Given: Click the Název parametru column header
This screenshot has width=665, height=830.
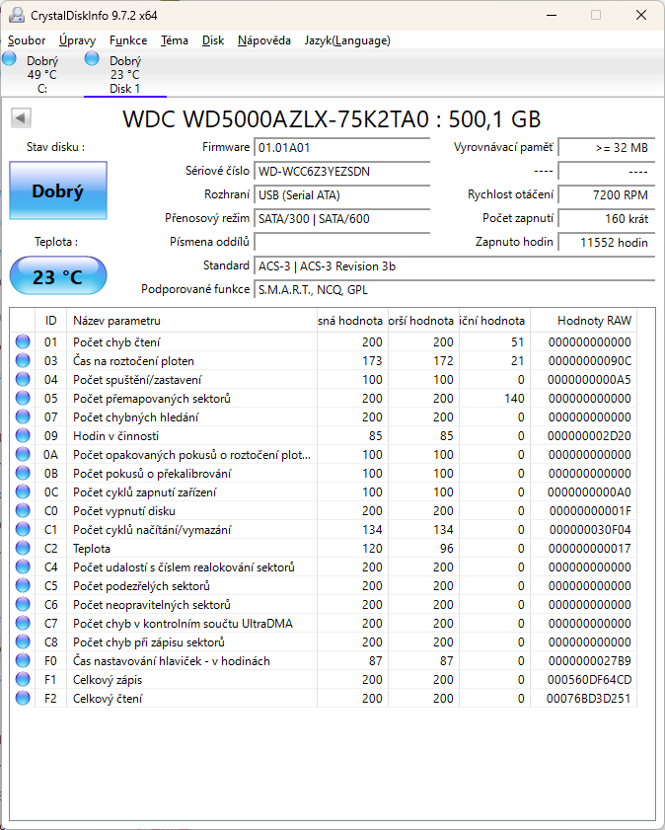Looking at the screenshot, I should [191, 321].
